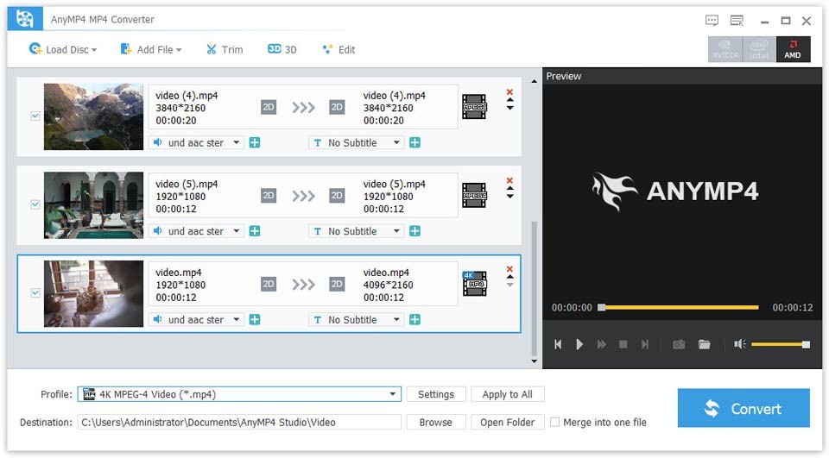Open the snapshot folder icon
The height and width of the screenshot is (458, 829).
coord(705,344)
